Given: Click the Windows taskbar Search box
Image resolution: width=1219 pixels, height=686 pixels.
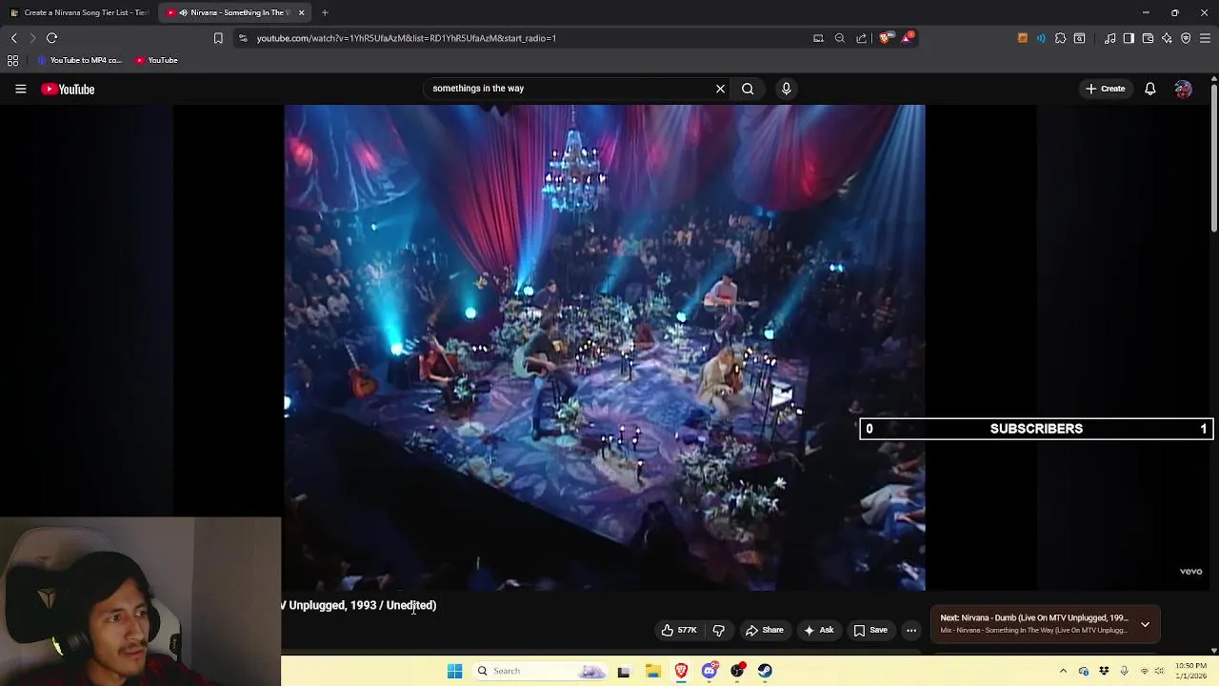Looking at the screenshot, I should 540,671.
